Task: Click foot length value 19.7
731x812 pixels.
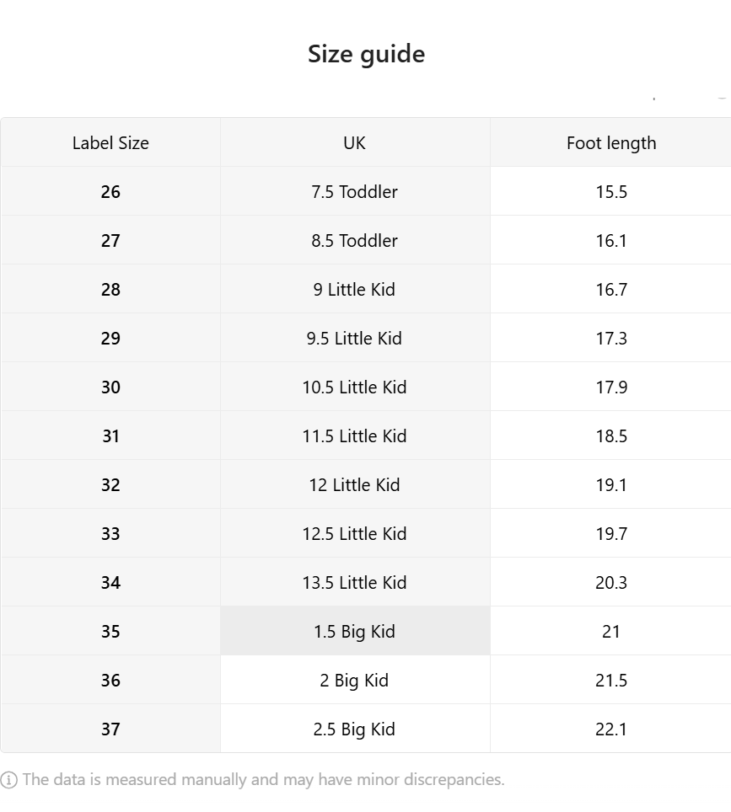Action: [610, 533]
